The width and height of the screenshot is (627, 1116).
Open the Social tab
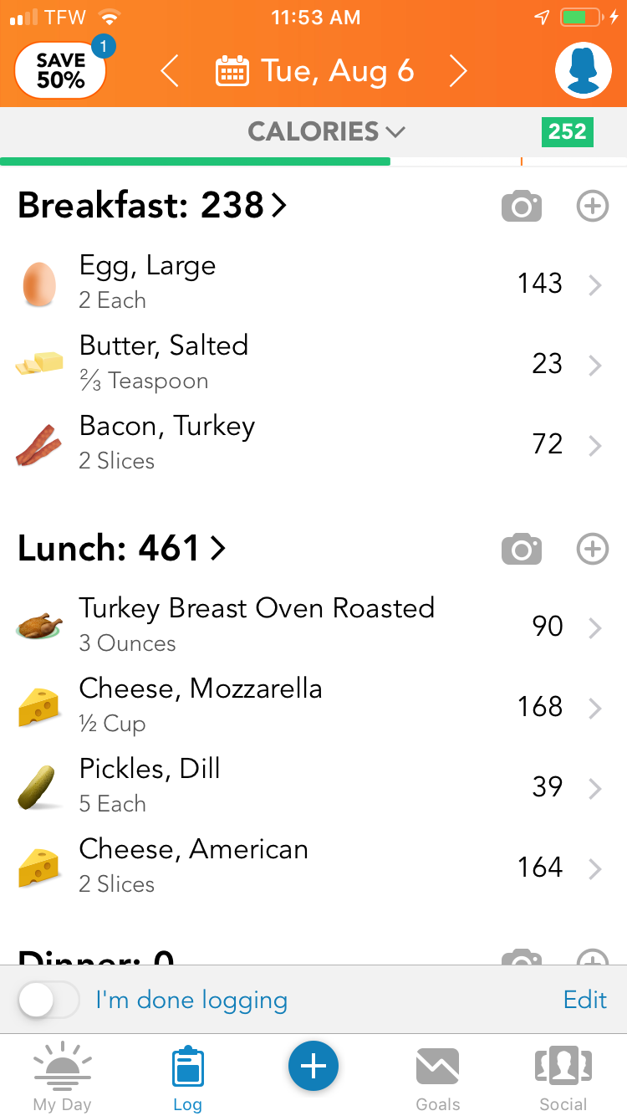563,1078
